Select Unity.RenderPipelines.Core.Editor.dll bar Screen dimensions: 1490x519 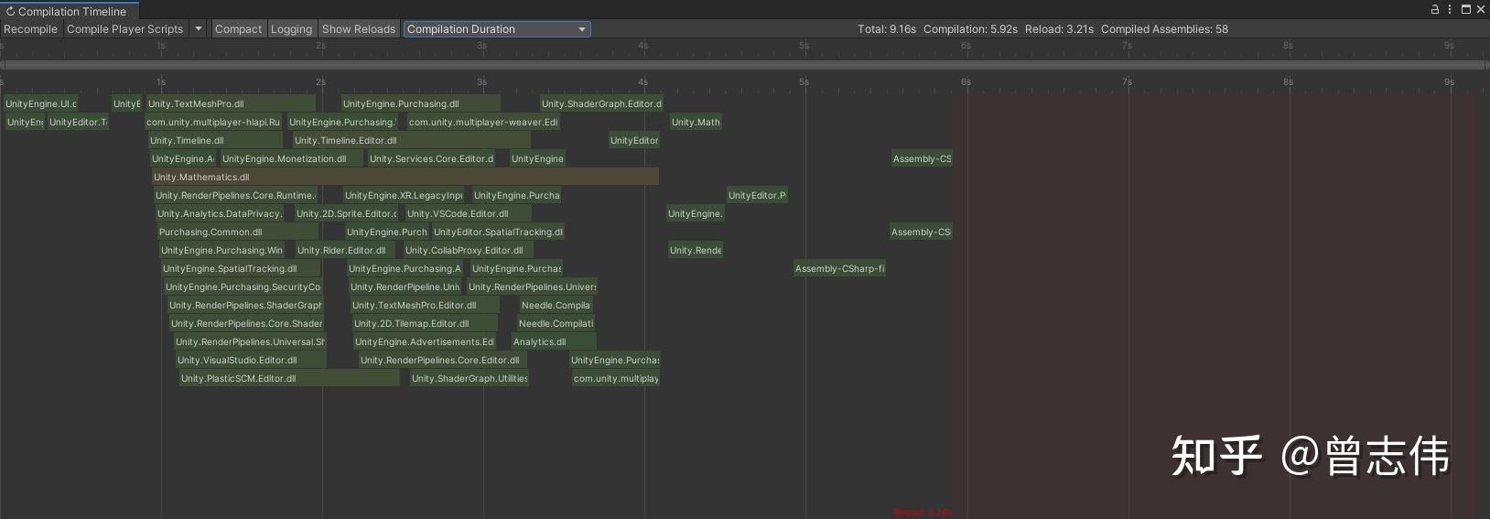coord(443,360)
